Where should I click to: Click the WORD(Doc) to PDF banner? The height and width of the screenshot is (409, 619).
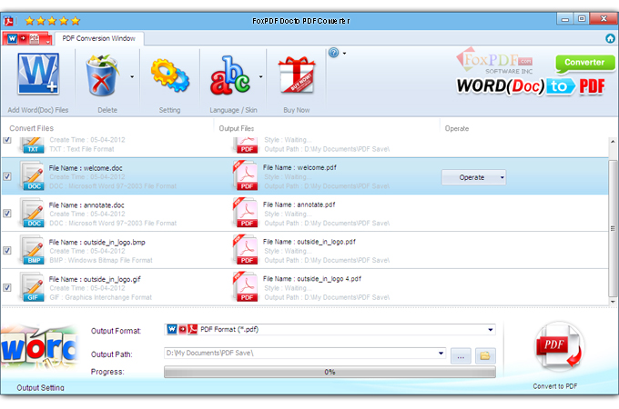pos(531,86)
